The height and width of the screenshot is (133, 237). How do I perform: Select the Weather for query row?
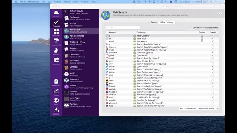coord(162,100)
